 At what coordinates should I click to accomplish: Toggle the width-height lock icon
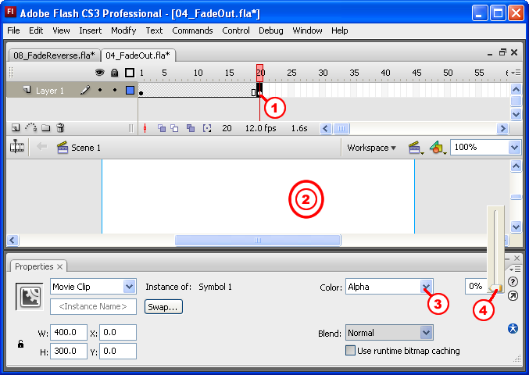(20, 343)
